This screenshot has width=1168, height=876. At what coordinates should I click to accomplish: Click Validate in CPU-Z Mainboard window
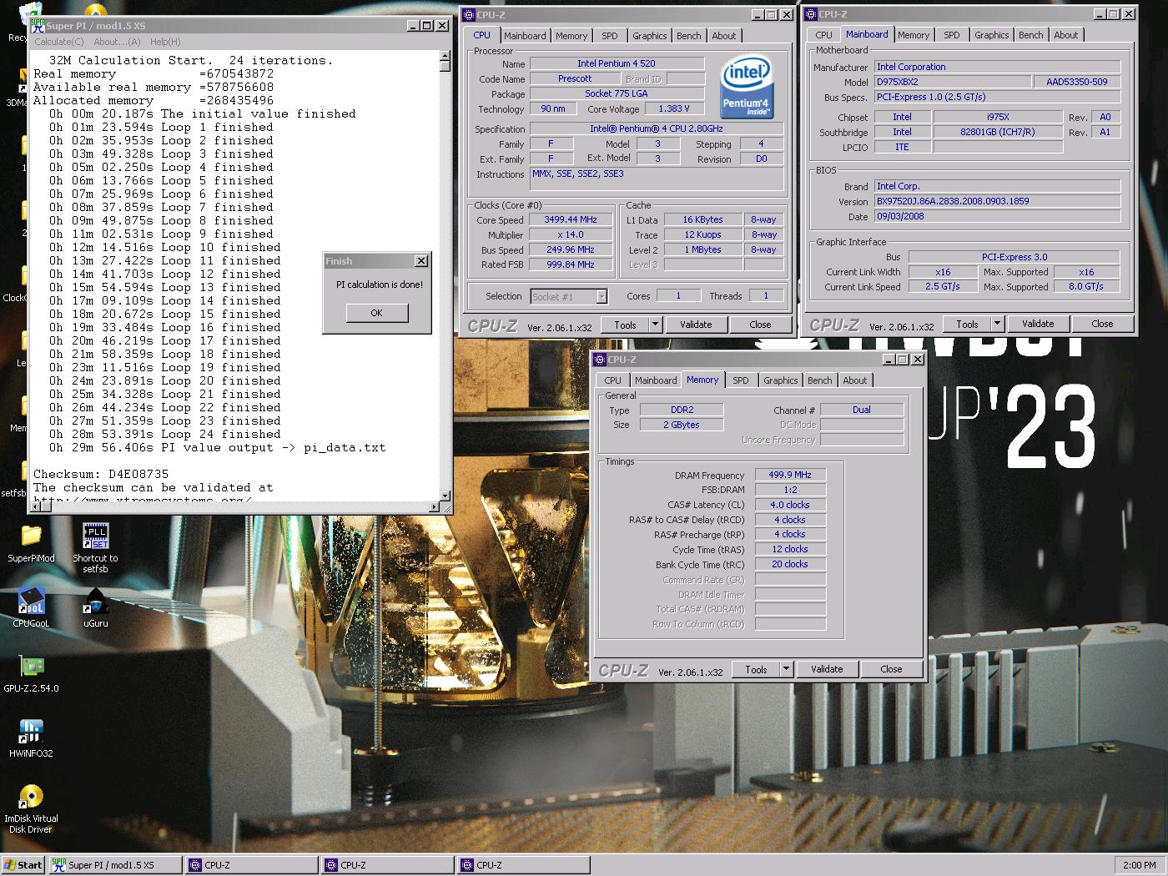pyautogui.click(x=1038, y=324)
